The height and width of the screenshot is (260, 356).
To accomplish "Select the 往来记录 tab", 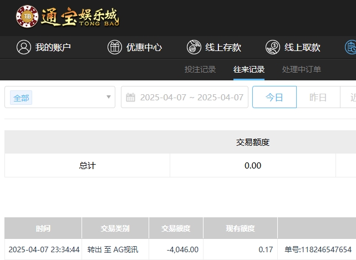I will pos(249,69).
